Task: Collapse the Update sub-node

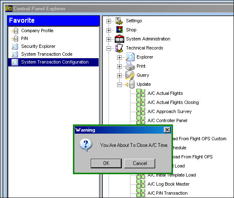Action: point(119,85)
